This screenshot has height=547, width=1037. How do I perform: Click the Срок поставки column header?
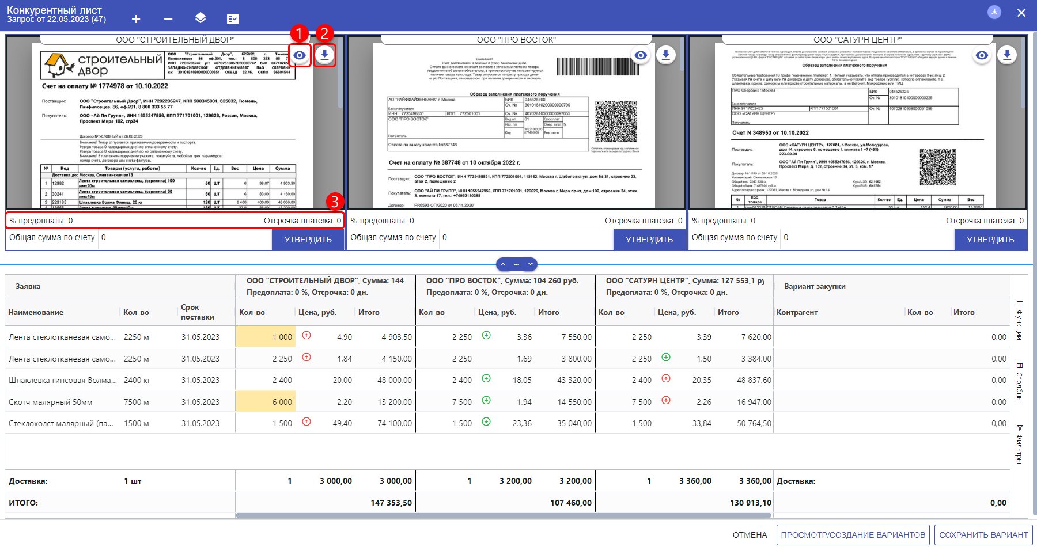point(197,312)
